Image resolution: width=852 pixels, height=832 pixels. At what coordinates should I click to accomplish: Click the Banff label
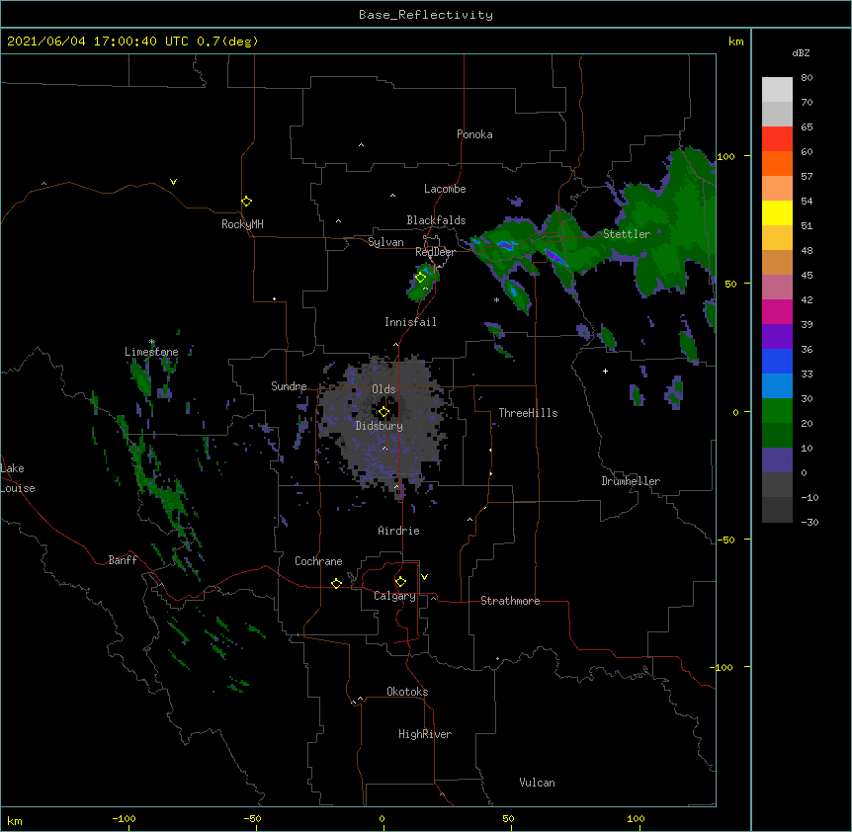(x=123, y=560)
